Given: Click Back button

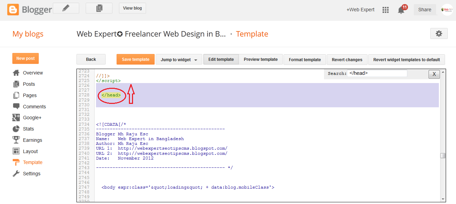Looking at the screenshot, I should pyautogui.click(x=91, y=59).
